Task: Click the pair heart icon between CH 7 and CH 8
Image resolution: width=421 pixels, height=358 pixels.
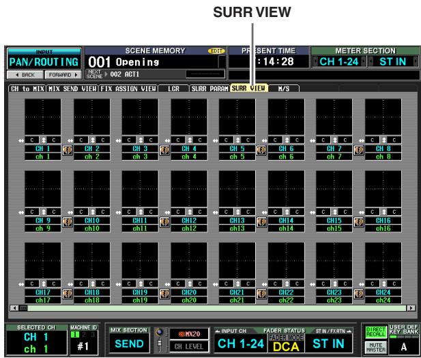Action: tap(358, 150)
